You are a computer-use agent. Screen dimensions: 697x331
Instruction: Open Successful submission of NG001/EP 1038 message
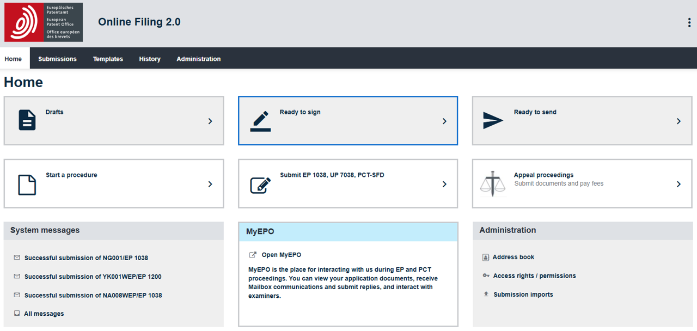coord(86,258)
